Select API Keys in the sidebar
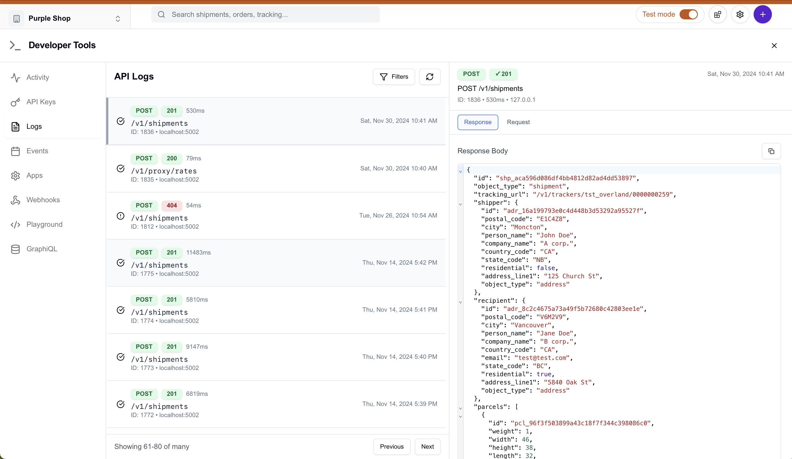 point(41,102)
